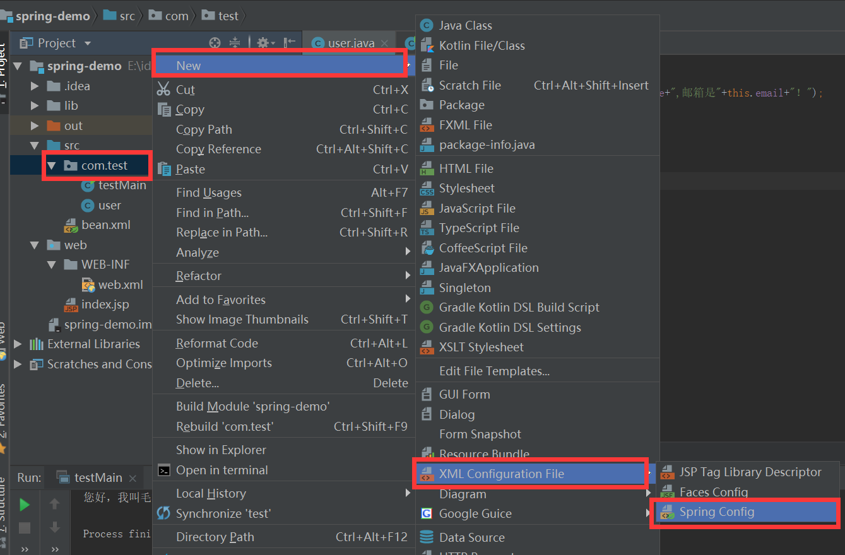Click the up arrow in Run panel
Image resolution: width=845 pixels, height=555 pixels.
[55, 504]
